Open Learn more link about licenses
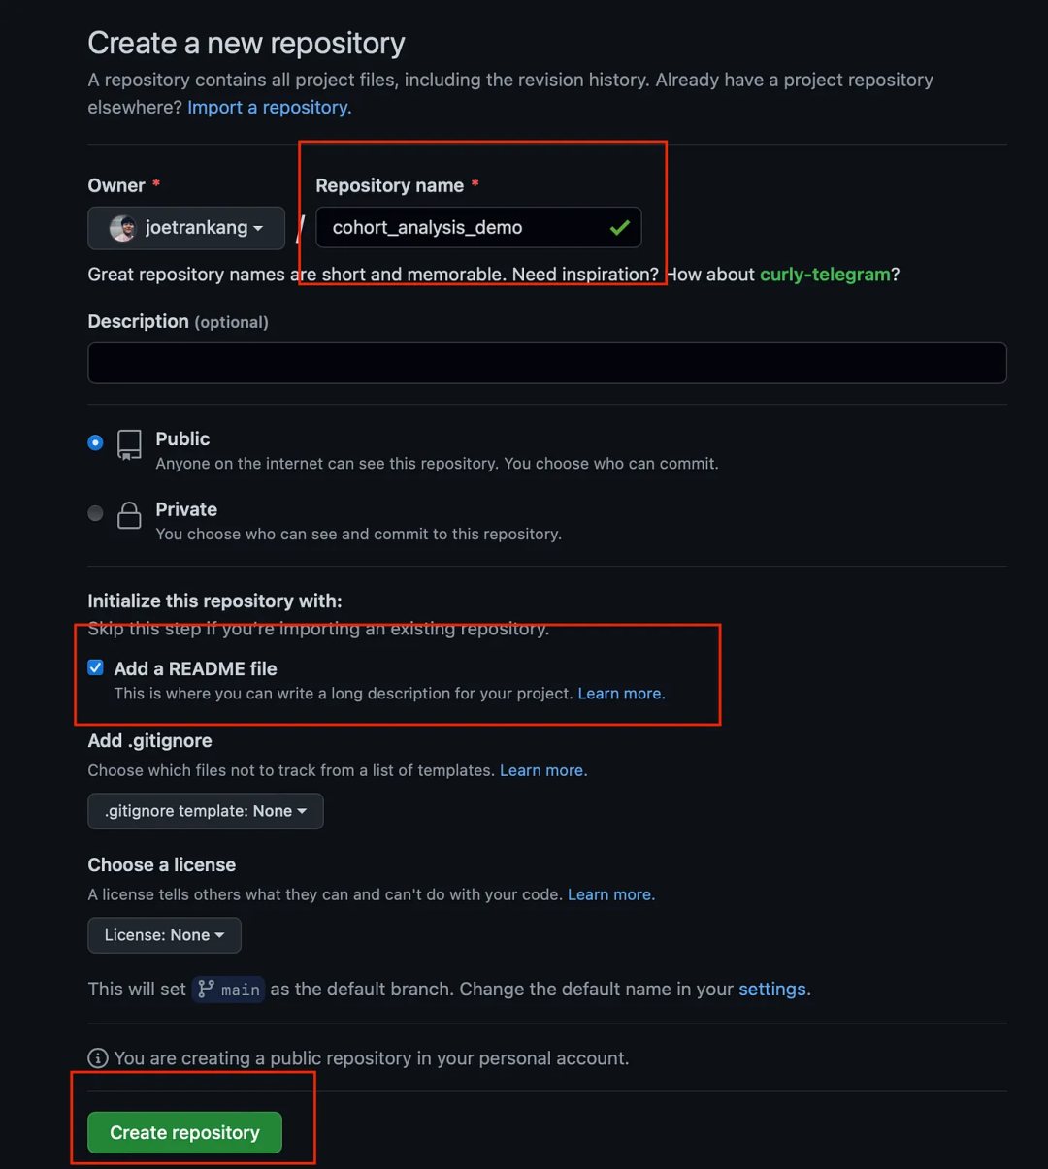 click(x=610, y=894)
